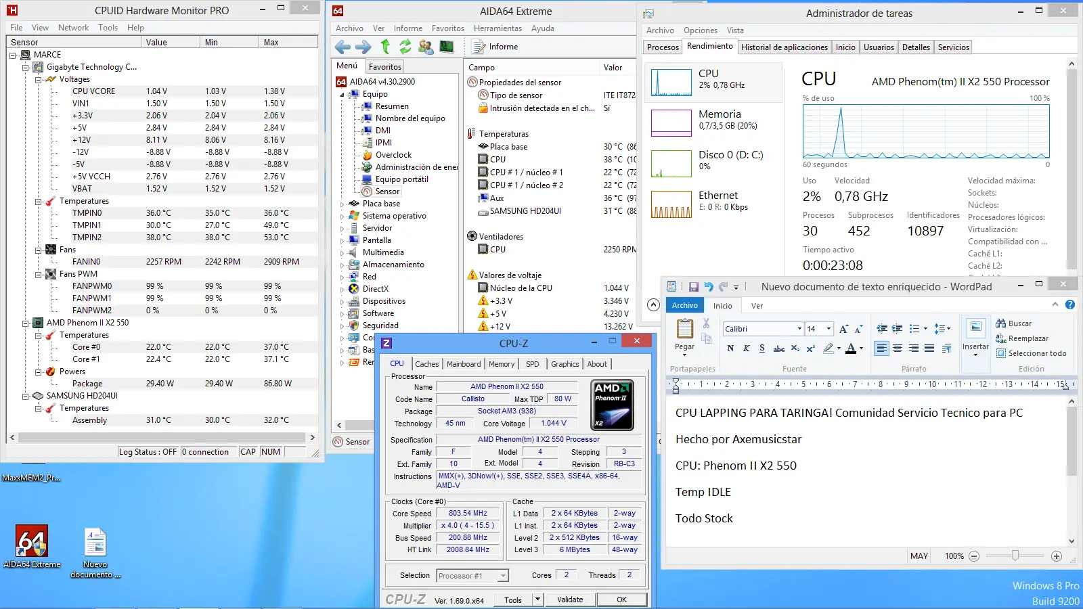Viewport: 1083px width, 609px height.
Task: Select the Overclock item in AIDA64 tree
Action: [x=393, y=155]
